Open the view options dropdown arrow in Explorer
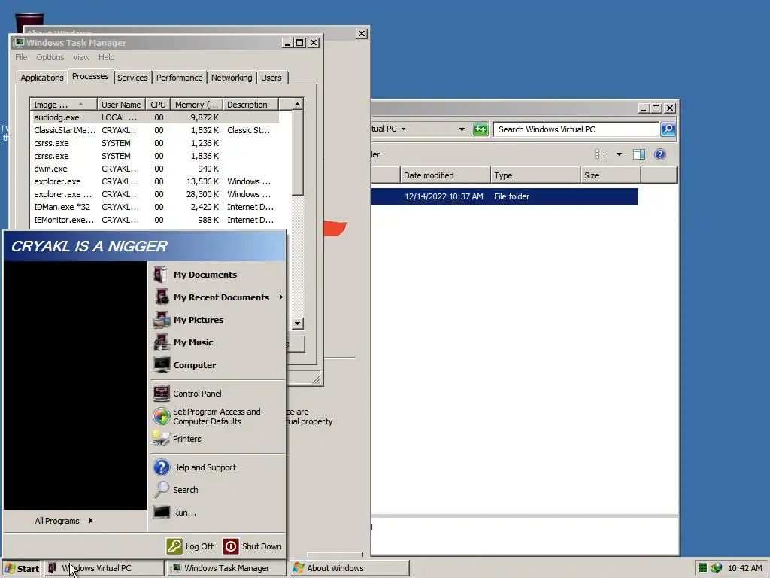This screenshot has width=770, height=578. [620, 154]
